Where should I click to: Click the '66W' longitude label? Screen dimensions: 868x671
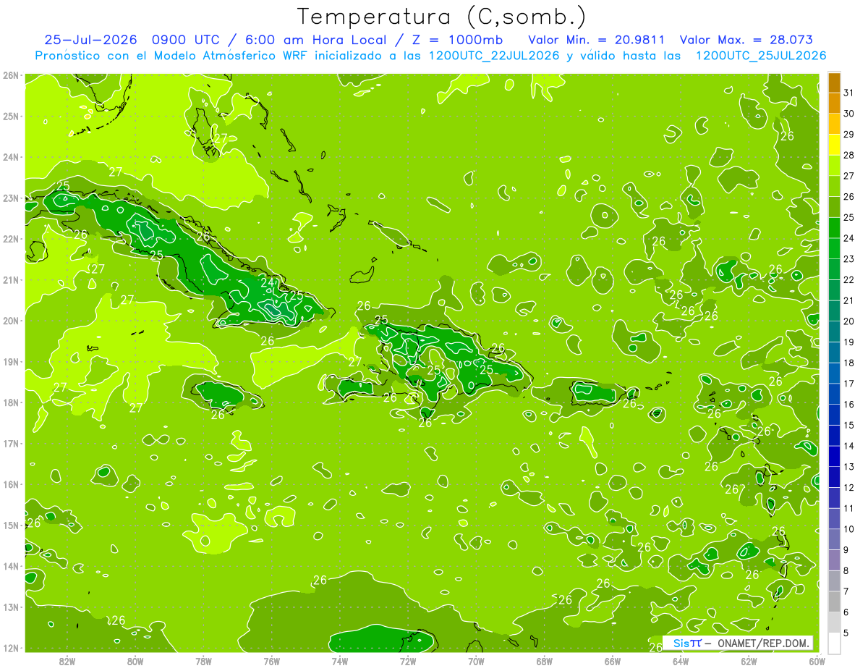tap(612, 661)
